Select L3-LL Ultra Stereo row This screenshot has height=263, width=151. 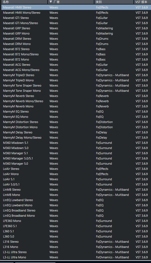[76, 252]
